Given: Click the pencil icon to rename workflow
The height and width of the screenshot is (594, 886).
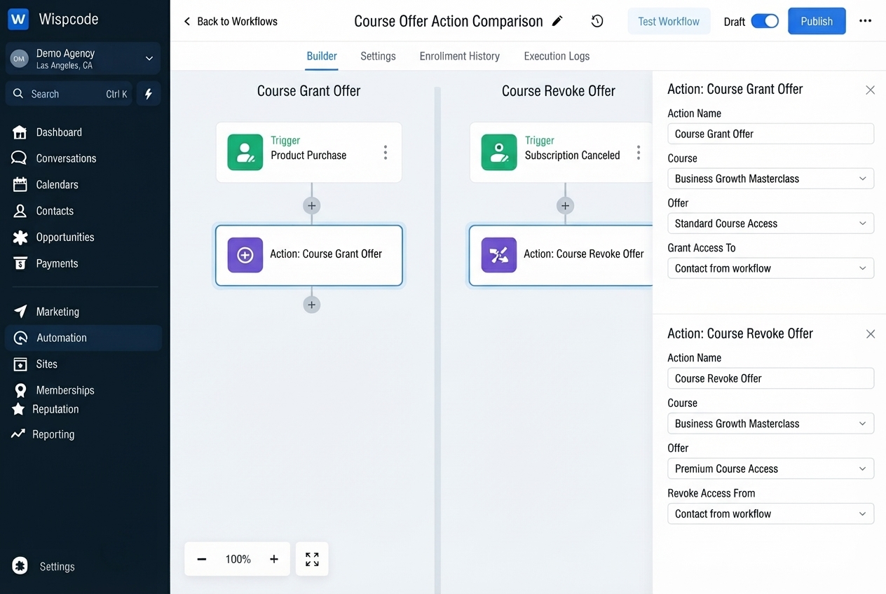Looking at the screenshot, I should coord(557,21).
